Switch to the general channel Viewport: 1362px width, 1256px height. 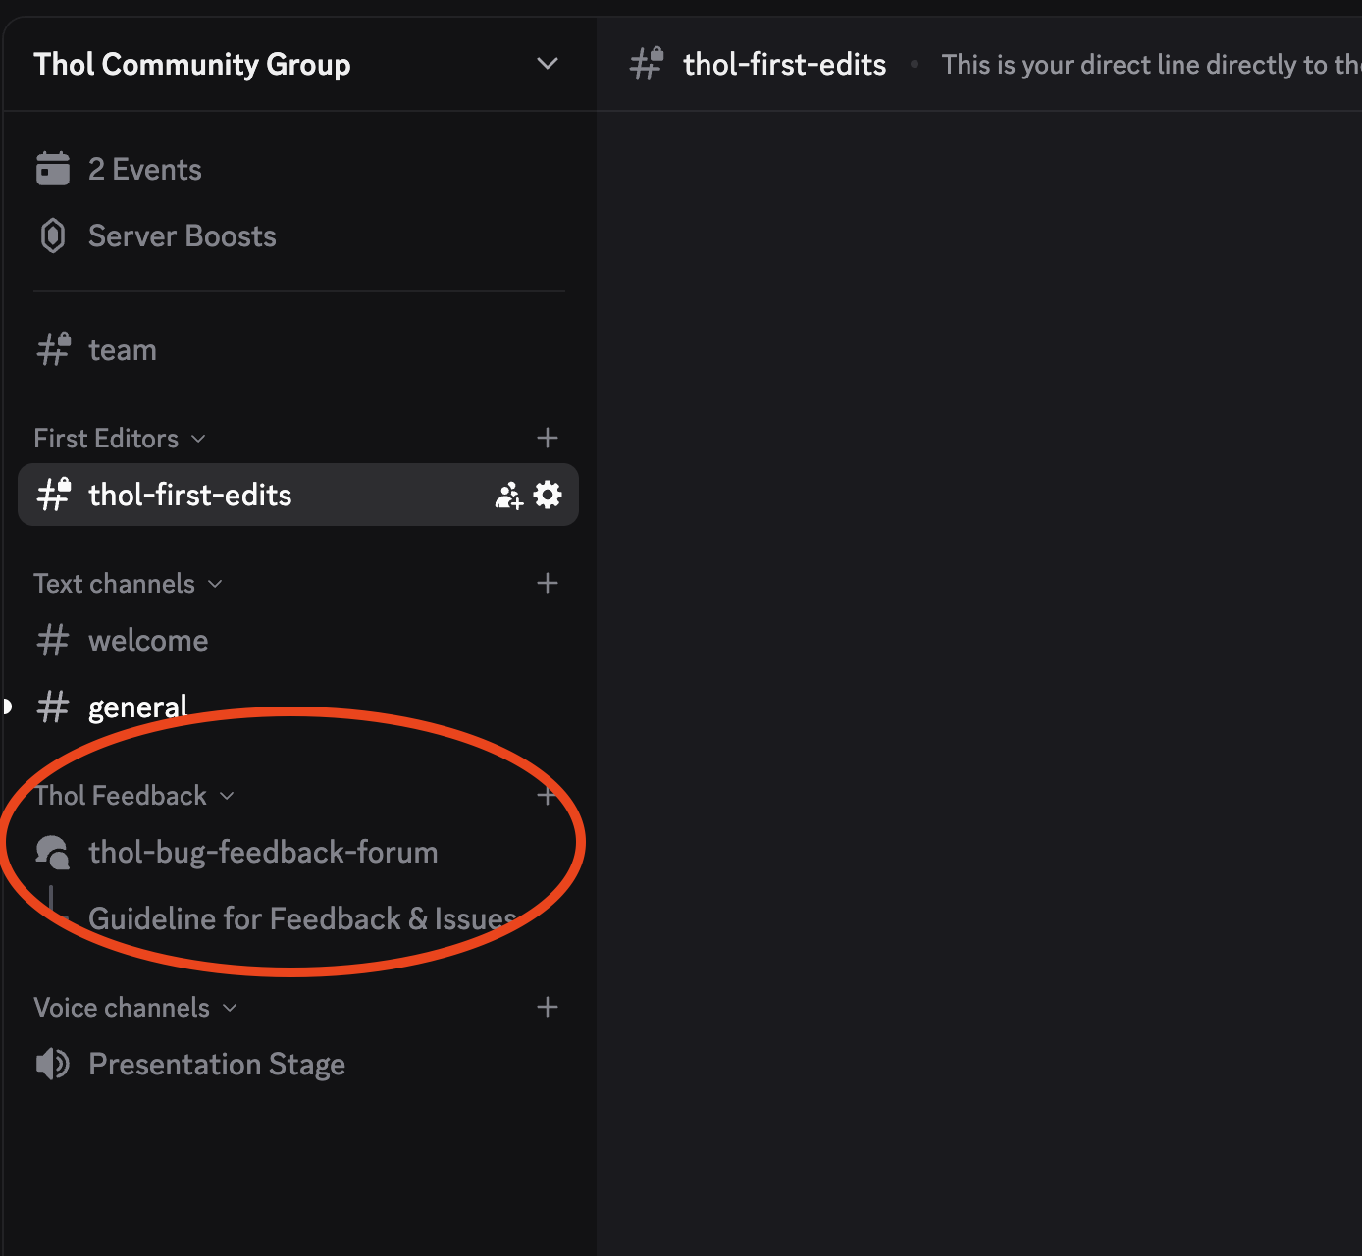click(x=137, y=707)
